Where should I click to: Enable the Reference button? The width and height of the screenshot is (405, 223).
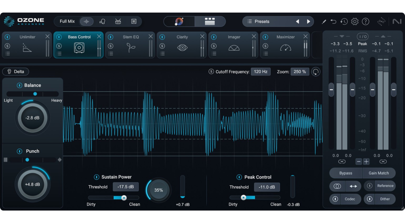(385, 186)
